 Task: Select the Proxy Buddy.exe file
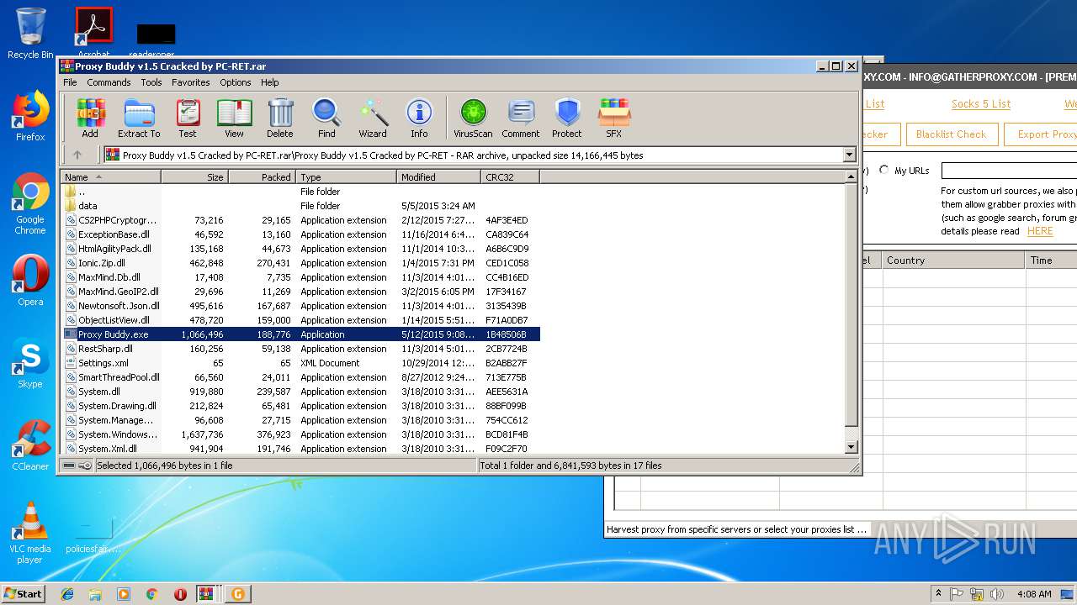pos(300,334)
